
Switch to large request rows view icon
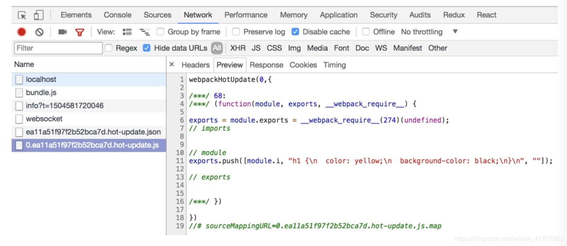[127, 32]
